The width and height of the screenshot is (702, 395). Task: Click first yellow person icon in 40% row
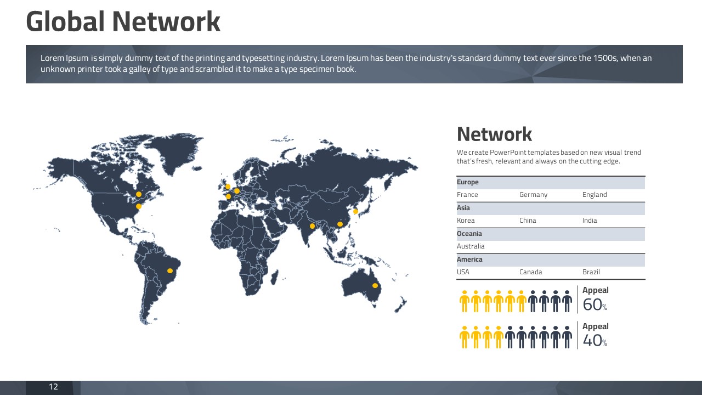[464, 337]
